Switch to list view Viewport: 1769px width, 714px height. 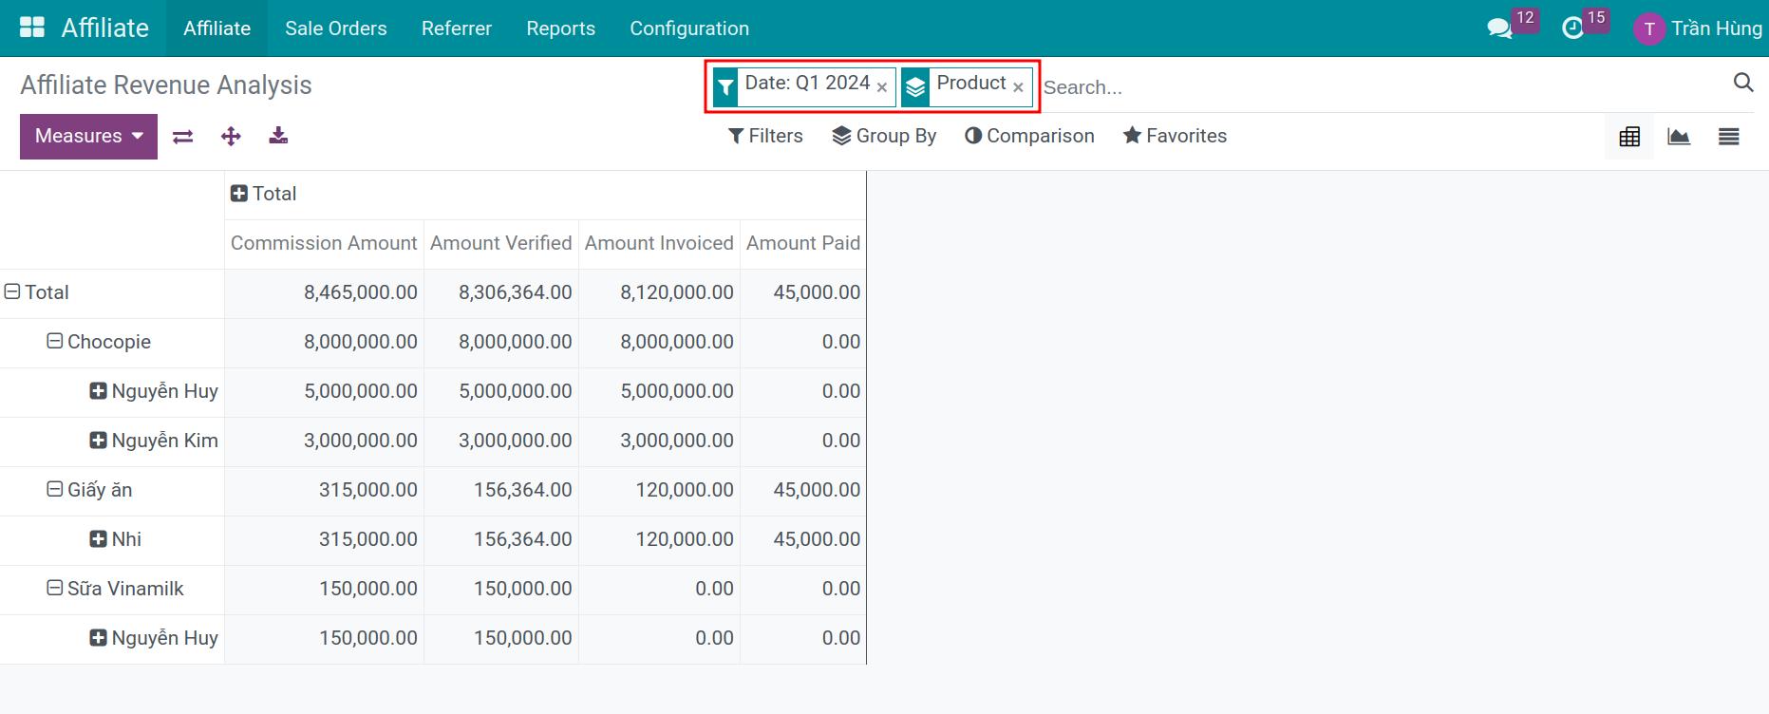point(1729,137)
